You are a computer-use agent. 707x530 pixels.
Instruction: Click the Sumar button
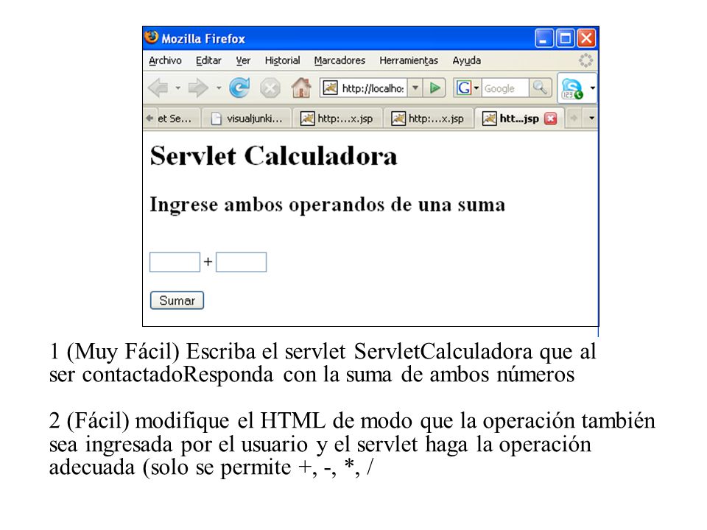(177, 300)
